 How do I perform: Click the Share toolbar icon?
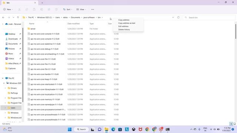point(49,9)
